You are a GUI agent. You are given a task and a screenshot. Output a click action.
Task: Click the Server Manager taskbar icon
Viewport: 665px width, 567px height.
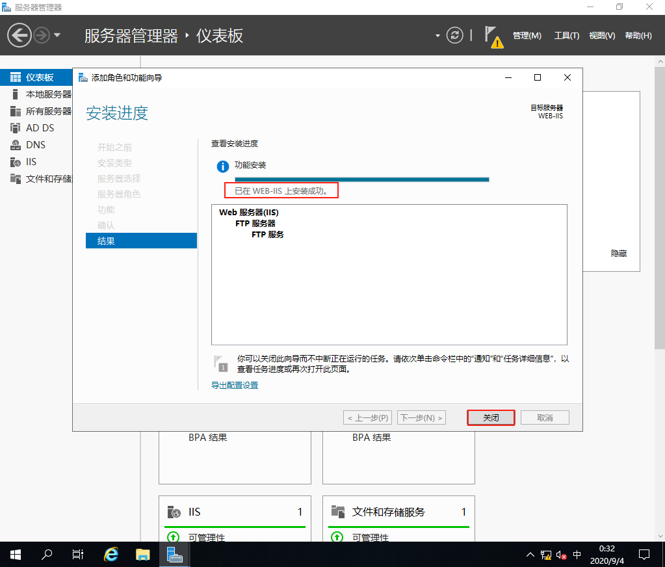(x=174, y=554)
